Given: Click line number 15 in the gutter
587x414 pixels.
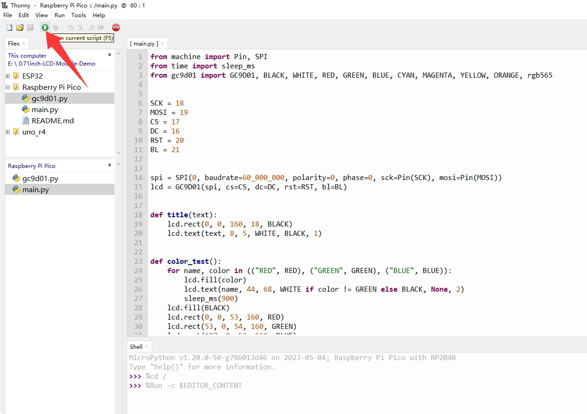Looking at the screenshot, I should pyautogui.click(x=139, y=187).
